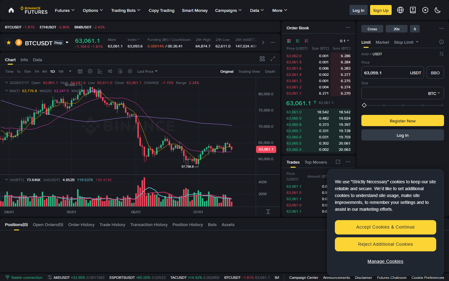
Task: Click the BBO button
Action: tap(435, 73)
